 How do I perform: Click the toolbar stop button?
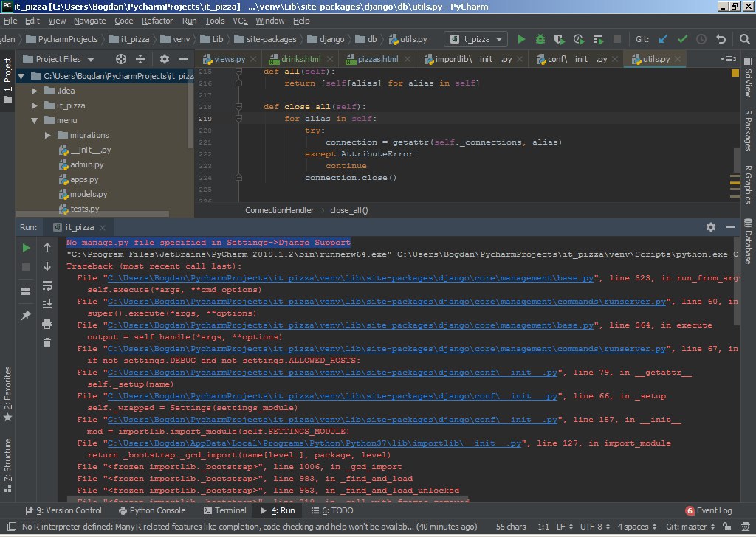pos(616,40)
